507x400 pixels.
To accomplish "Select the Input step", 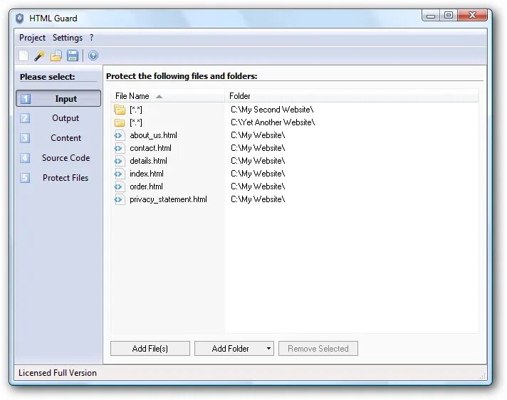I will 58,98.
